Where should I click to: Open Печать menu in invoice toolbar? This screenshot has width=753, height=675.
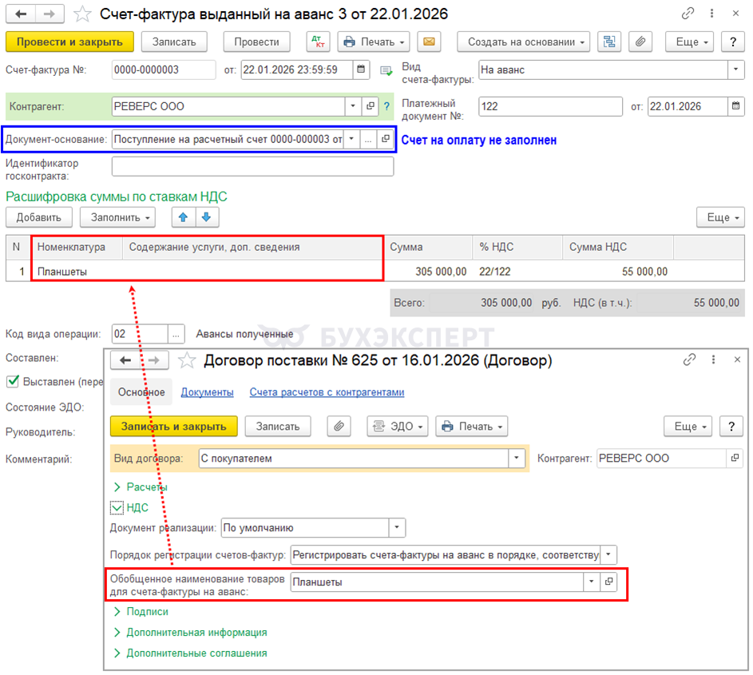click(x=374, y=42)
